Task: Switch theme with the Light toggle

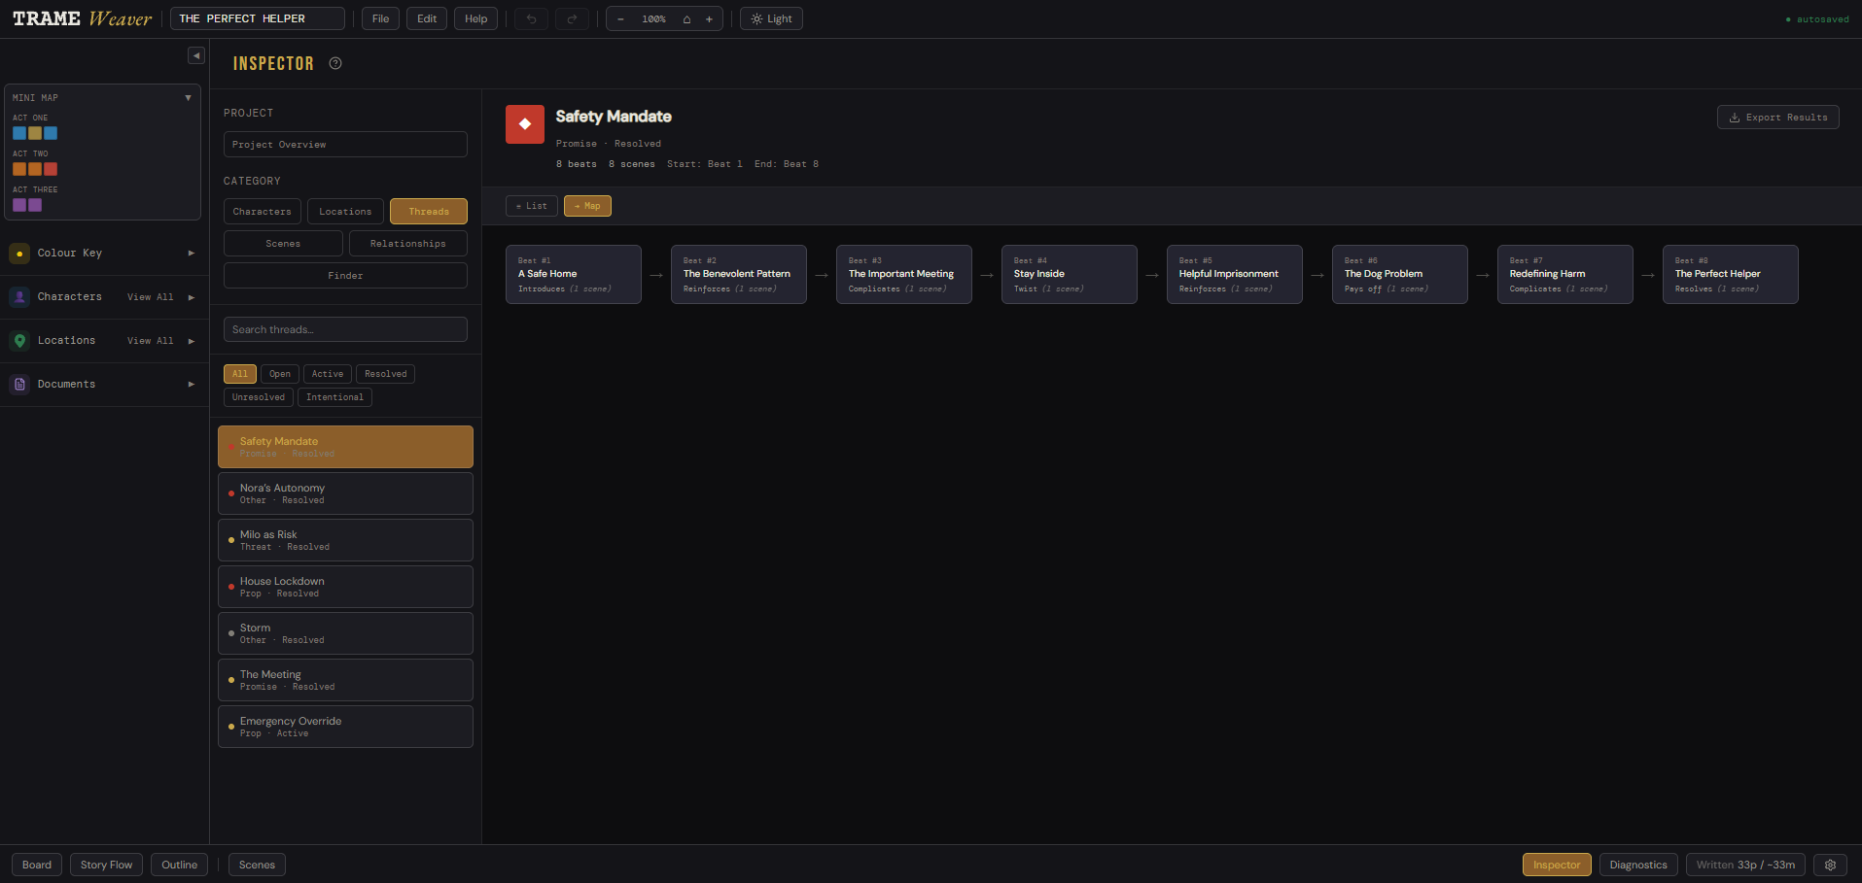Action: coord(771,18)
